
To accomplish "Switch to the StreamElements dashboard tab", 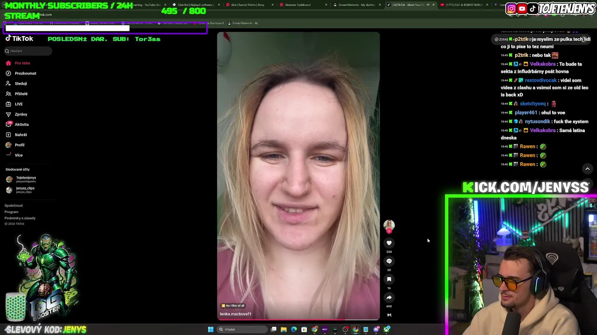I will tap(357, 5).
